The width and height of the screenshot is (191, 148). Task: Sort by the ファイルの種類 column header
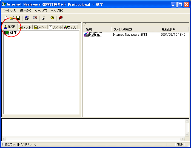135,29
